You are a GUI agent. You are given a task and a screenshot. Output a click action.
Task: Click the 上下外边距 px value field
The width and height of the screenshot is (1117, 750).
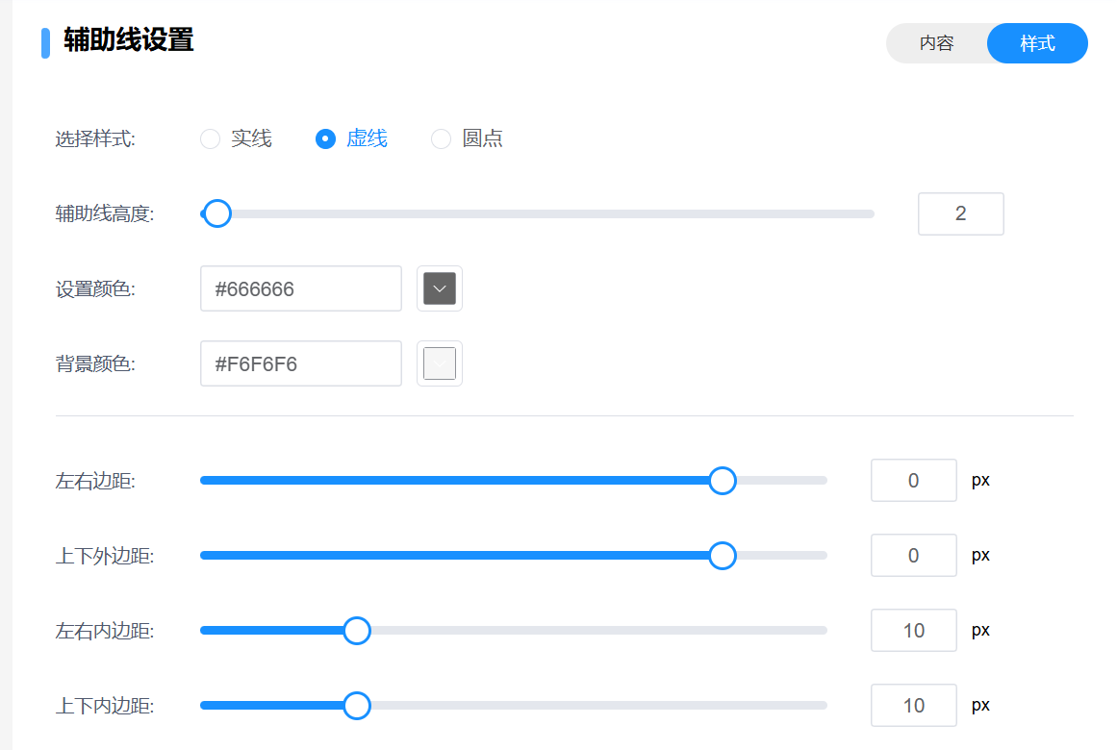913,556
